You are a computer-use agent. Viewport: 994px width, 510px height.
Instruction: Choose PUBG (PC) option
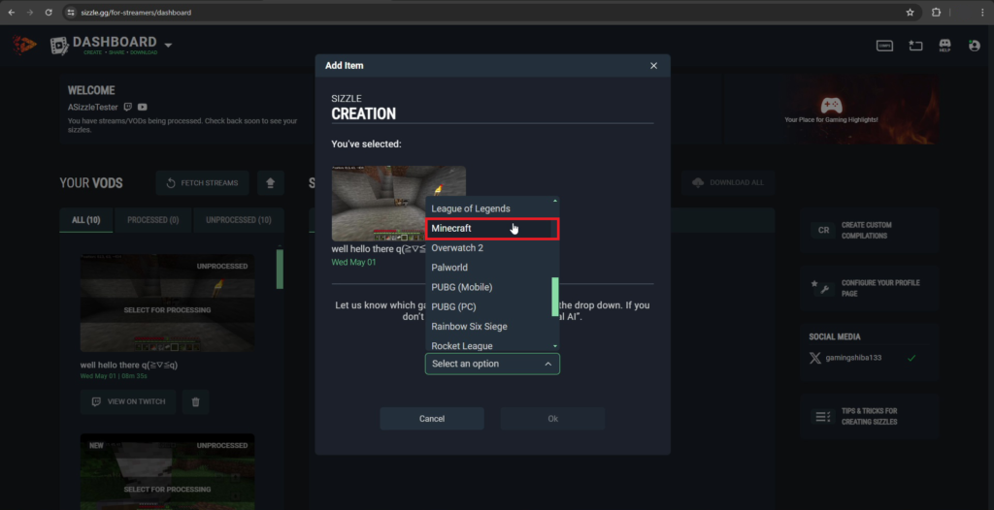492,306
